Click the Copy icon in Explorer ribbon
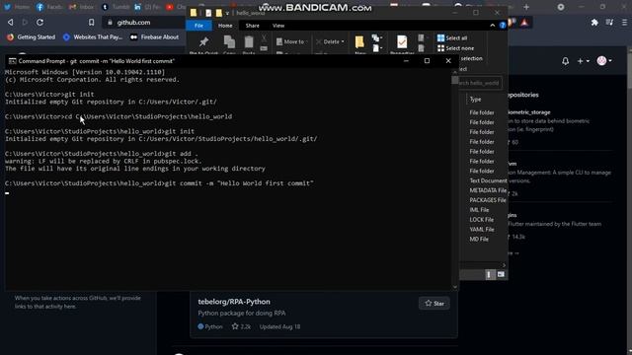The height and width of the screenshot is (355, 632). pyautogui.click(x=229, y=41)
